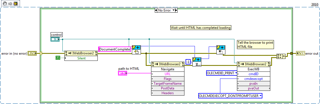Click the IWebBrowser2 header of ExecWB node
The image size is (320, 104).
(254, 64)
